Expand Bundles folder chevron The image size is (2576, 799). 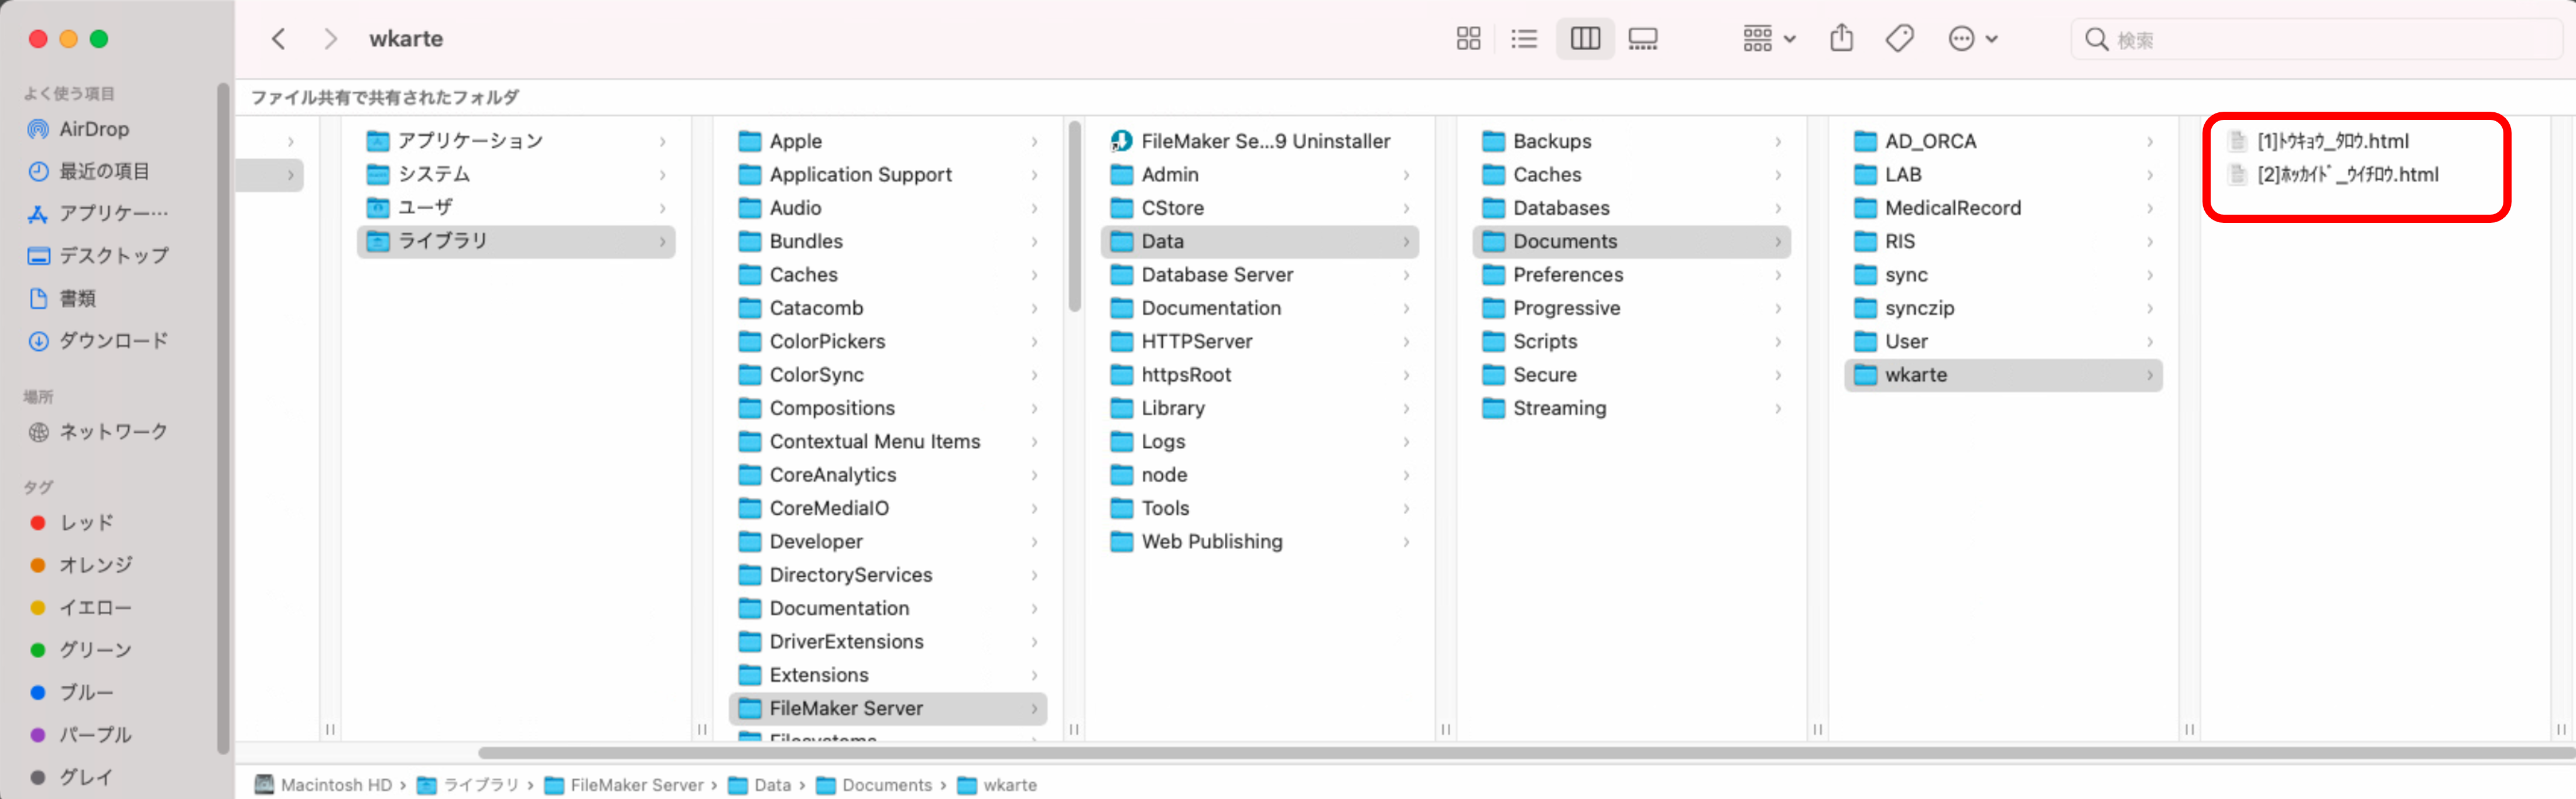(1034, 242)
